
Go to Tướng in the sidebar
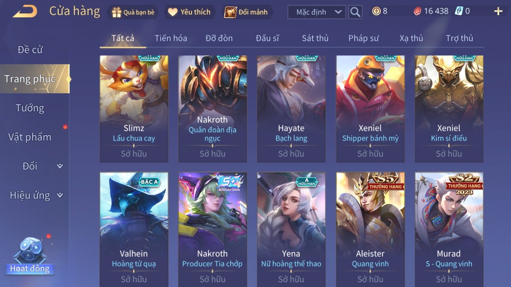[x=30, y=108]
